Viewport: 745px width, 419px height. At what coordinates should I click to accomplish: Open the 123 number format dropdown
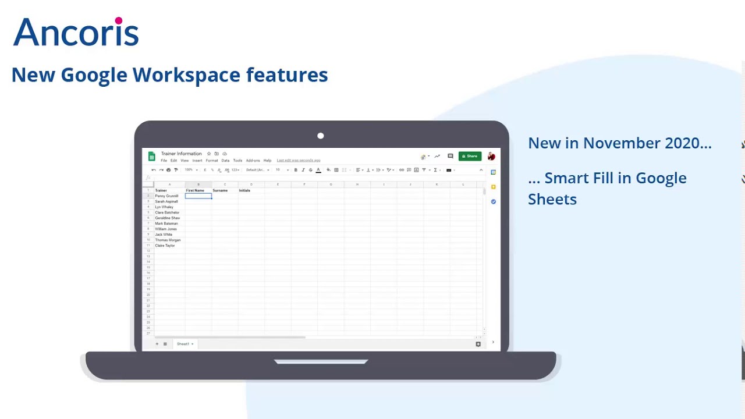tap(235, 170)
